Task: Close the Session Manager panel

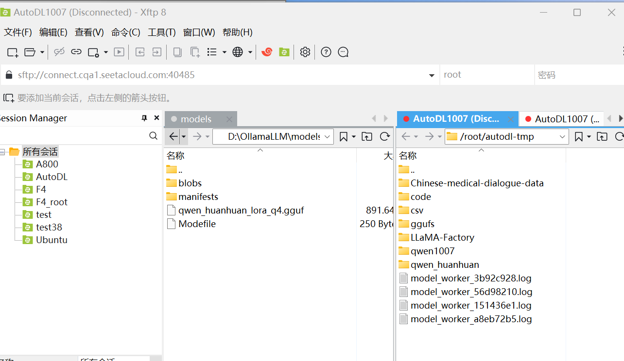Action: 156,118
